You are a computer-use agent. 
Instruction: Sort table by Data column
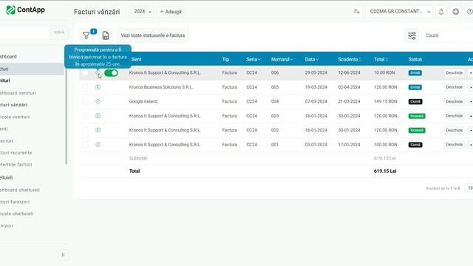(x=312, y=59)
